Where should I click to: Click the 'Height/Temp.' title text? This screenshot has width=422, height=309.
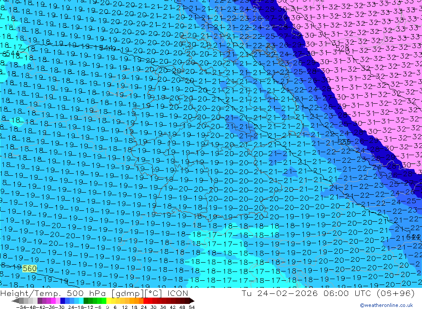(30, 293)
